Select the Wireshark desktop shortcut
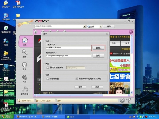Screen dimensions: 159x119 coord(6,68)
